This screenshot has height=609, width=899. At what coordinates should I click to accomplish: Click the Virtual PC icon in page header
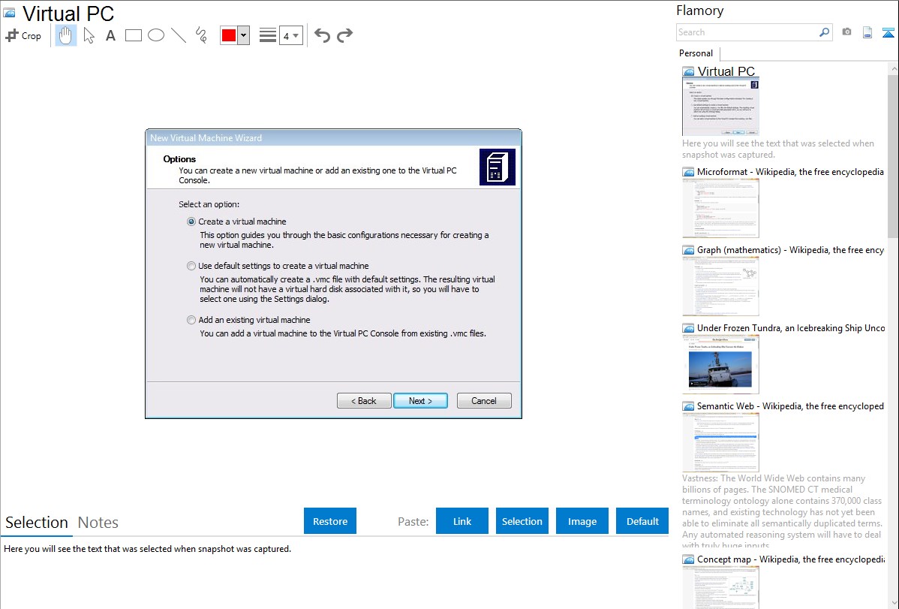tap(10, 13)
